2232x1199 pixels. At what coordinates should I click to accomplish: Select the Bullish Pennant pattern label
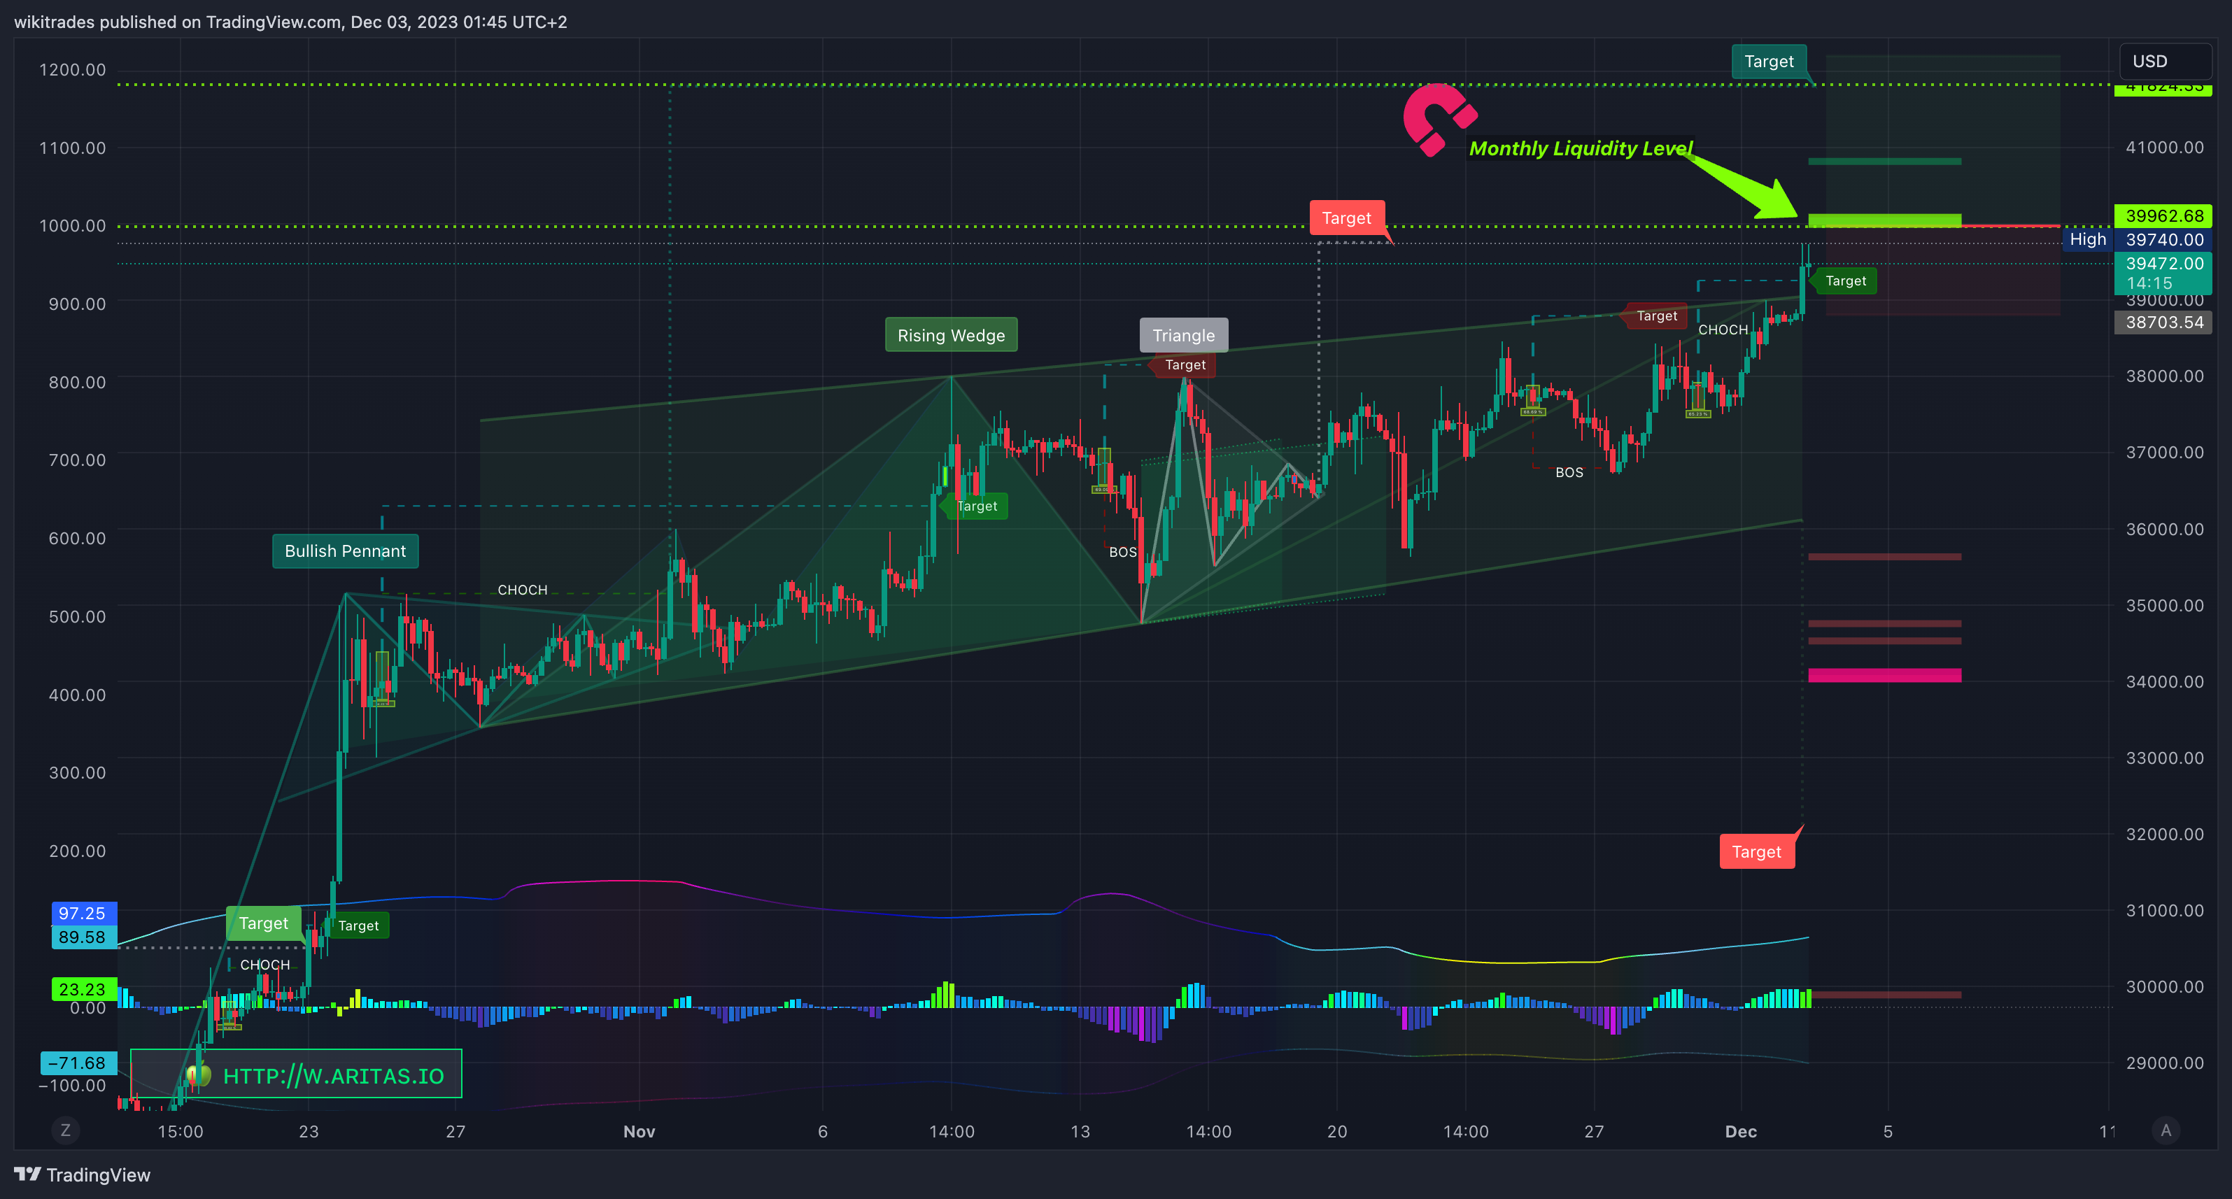pyautogui.click(x=345, y=551)
